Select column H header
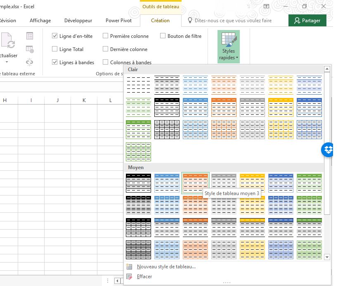 pos(5,100)
